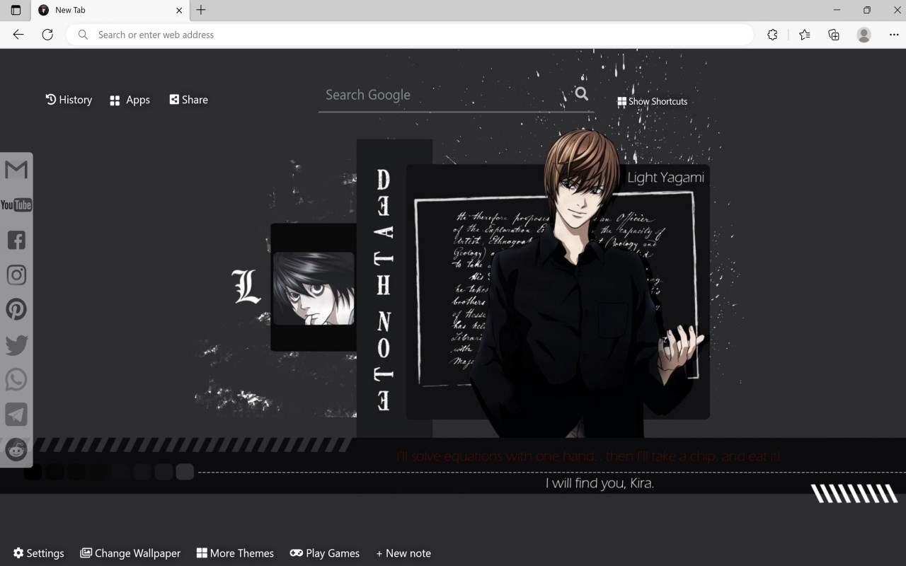This screenshot has height=566, width=906.
Task: Open Twitter from the sidebar
Action: (16, 345)
